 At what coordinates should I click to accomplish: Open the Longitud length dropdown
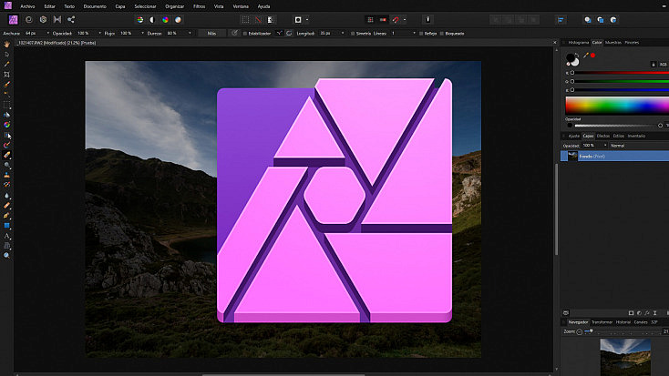coord(343,34)
